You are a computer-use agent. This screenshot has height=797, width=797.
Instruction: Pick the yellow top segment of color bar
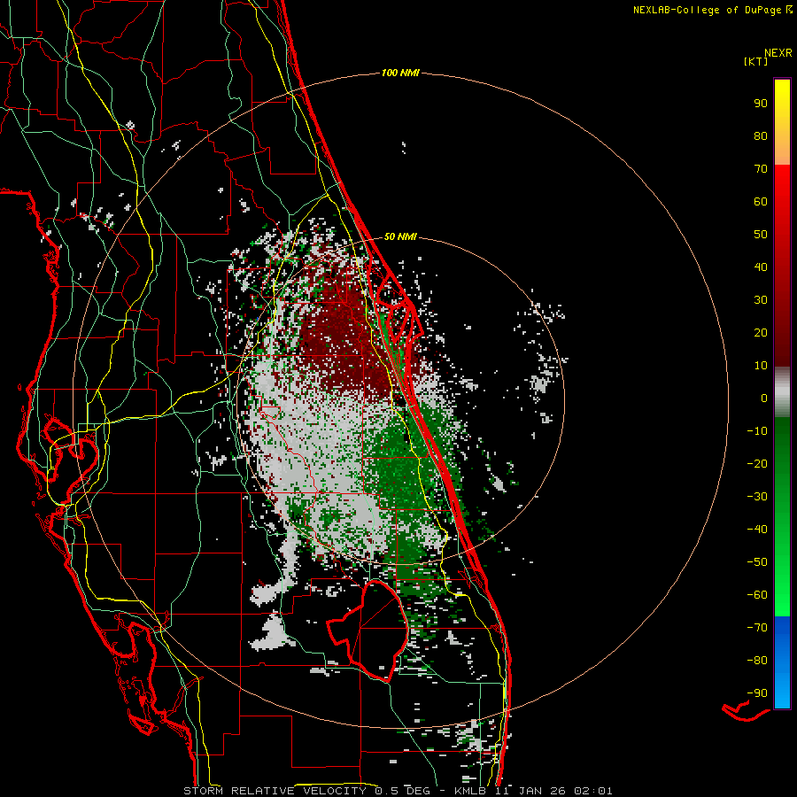782,122
